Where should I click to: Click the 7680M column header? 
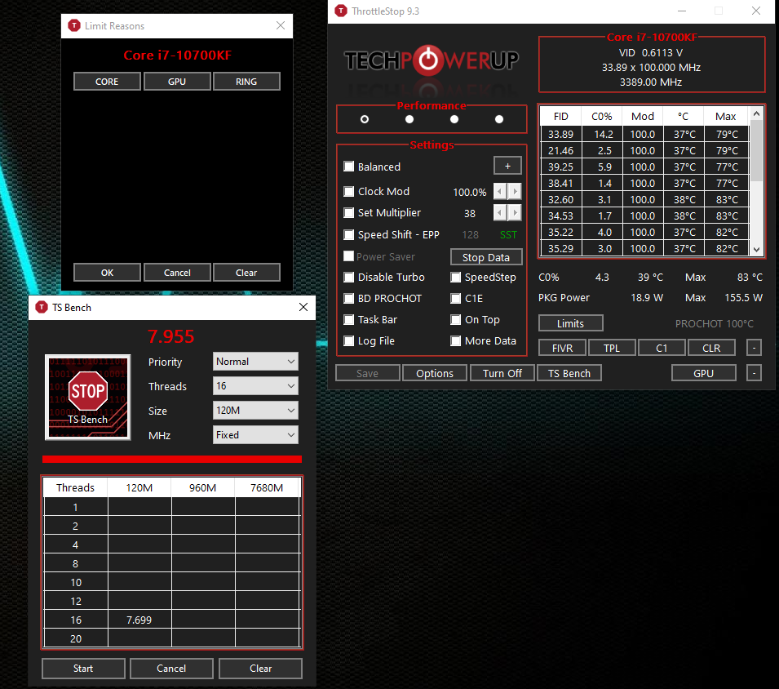267,487
